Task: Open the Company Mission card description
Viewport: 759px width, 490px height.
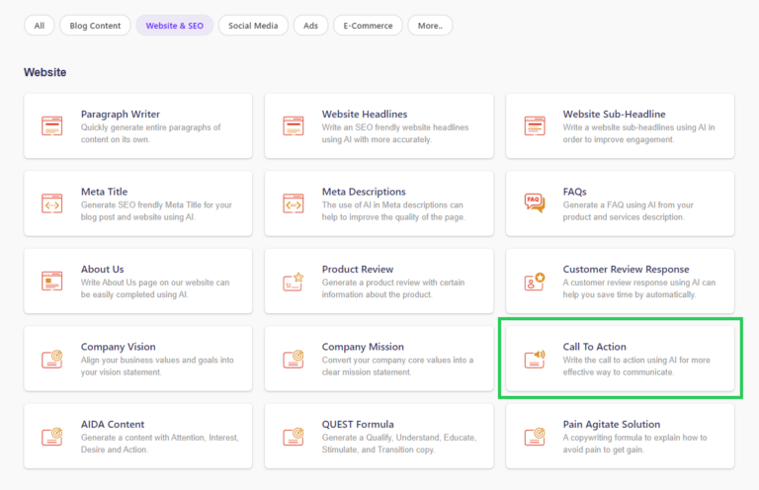Action: (397, 367)
